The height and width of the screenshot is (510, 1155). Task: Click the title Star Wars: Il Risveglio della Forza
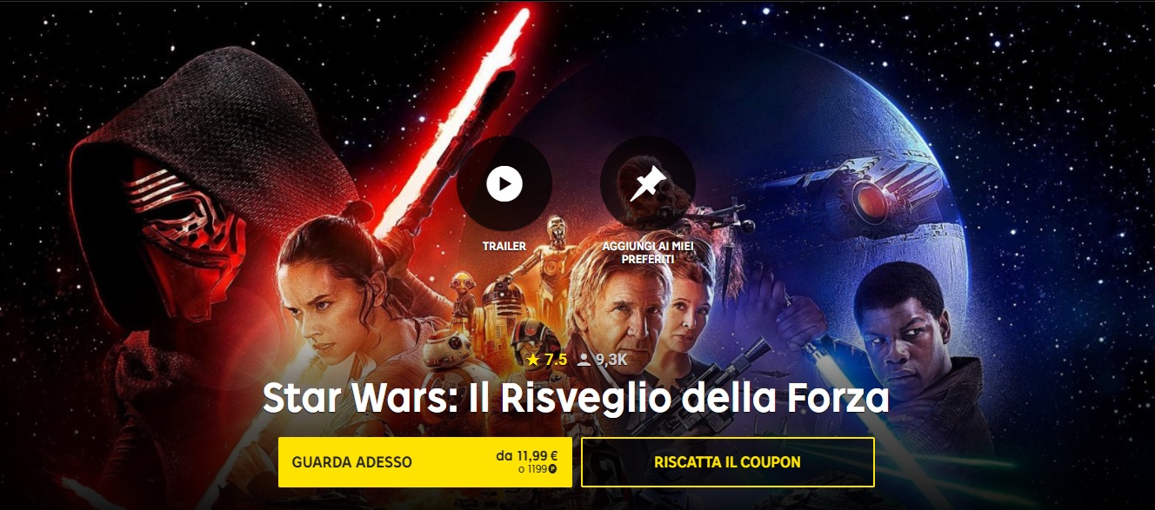pyautogui.click(x=576, y=399)
